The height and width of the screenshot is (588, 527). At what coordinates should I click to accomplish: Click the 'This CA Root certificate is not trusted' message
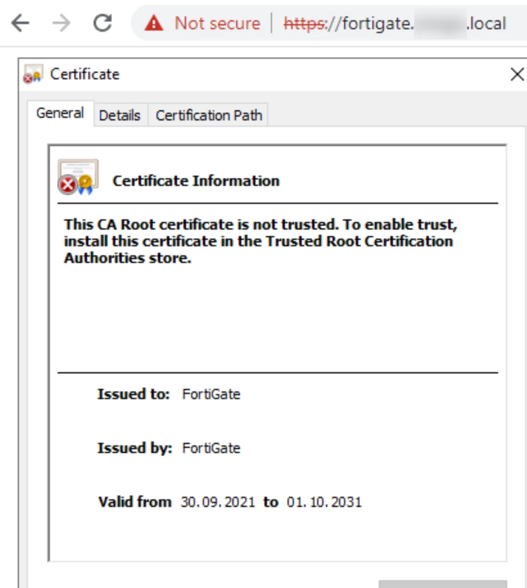pos(260,241)
